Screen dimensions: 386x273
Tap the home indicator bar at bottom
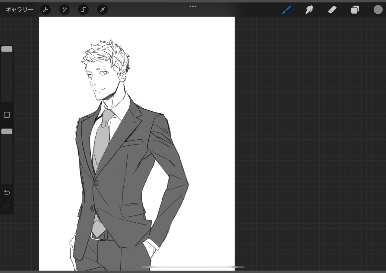tap(193, 267)
